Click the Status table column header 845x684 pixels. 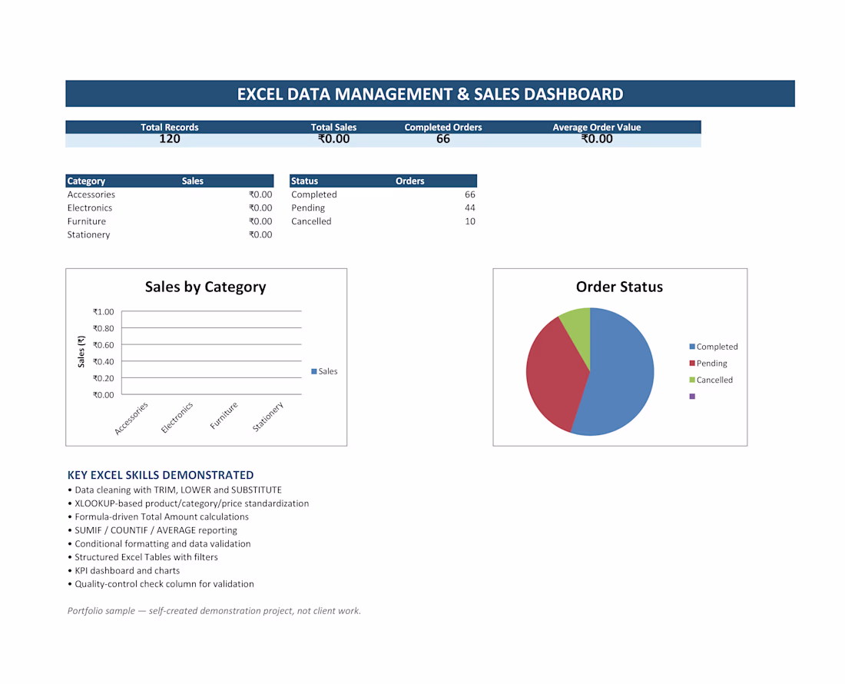[304, 181]
